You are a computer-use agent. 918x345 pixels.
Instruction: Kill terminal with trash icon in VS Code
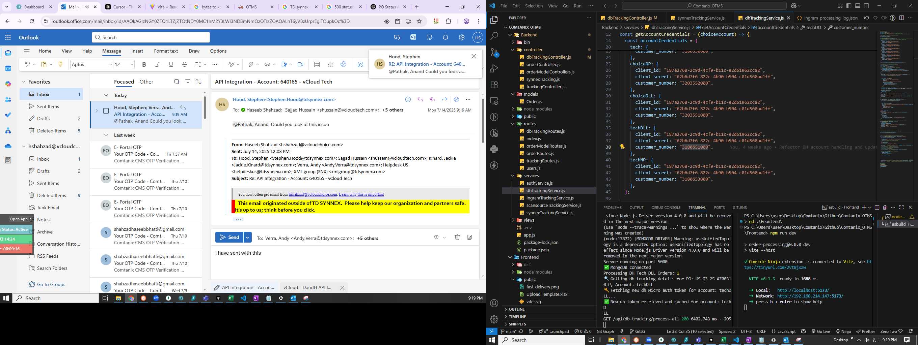(885, 207)
